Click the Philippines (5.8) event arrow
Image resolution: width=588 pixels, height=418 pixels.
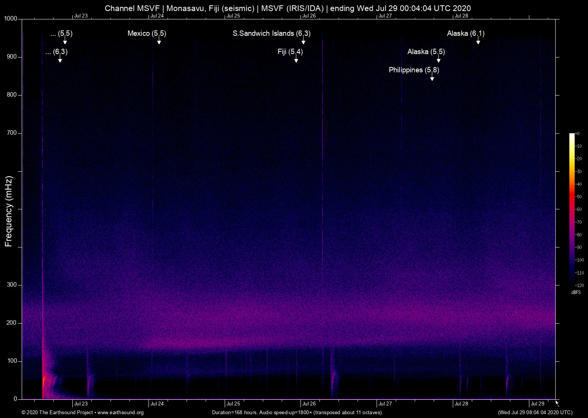432,78
